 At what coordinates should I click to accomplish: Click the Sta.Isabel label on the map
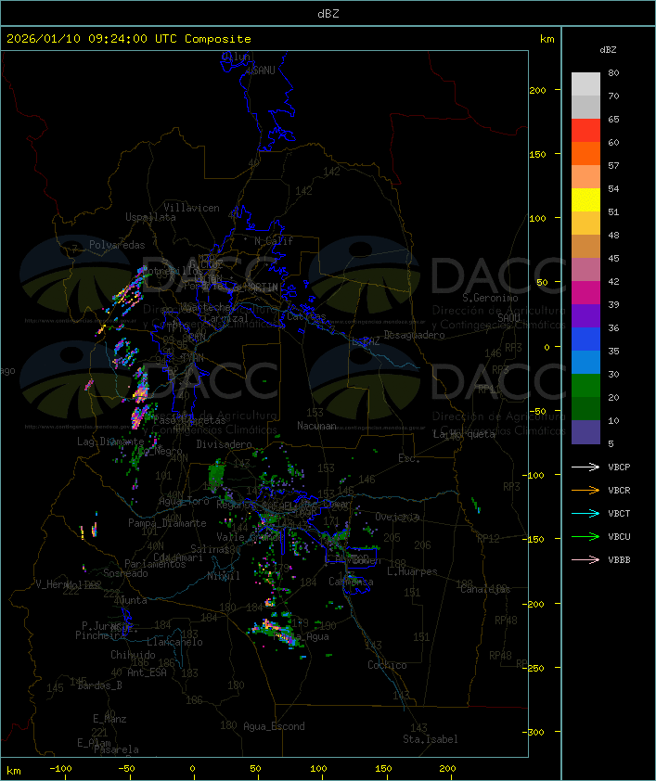pyautogui.click(x=430, y=739)
